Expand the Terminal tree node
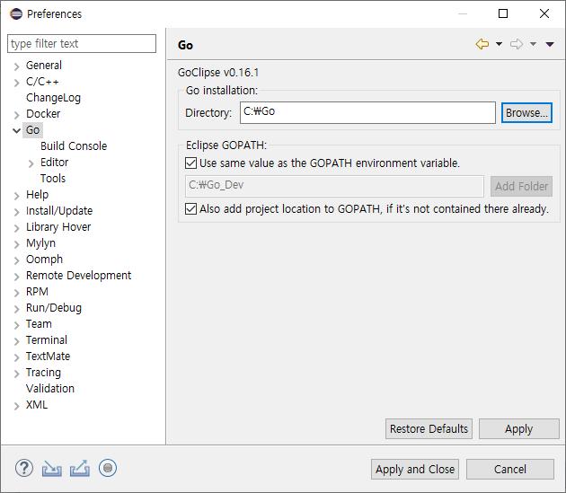 click(x=16, y=341)
